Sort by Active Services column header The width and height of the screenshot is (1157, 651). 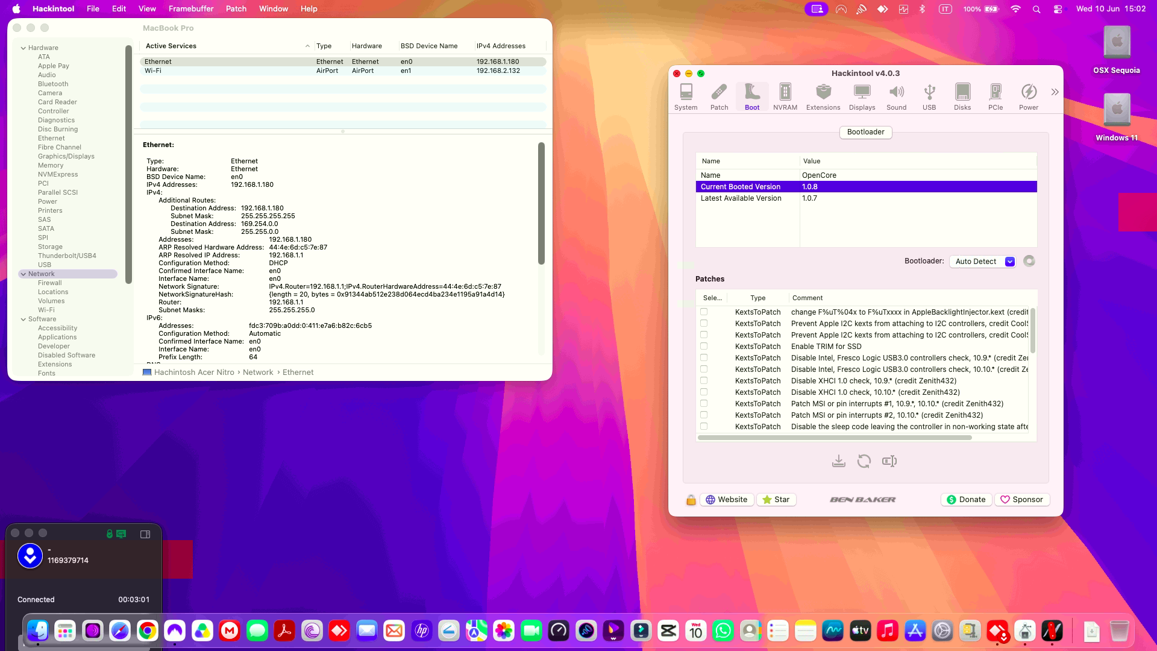click(x=228, y=46)
